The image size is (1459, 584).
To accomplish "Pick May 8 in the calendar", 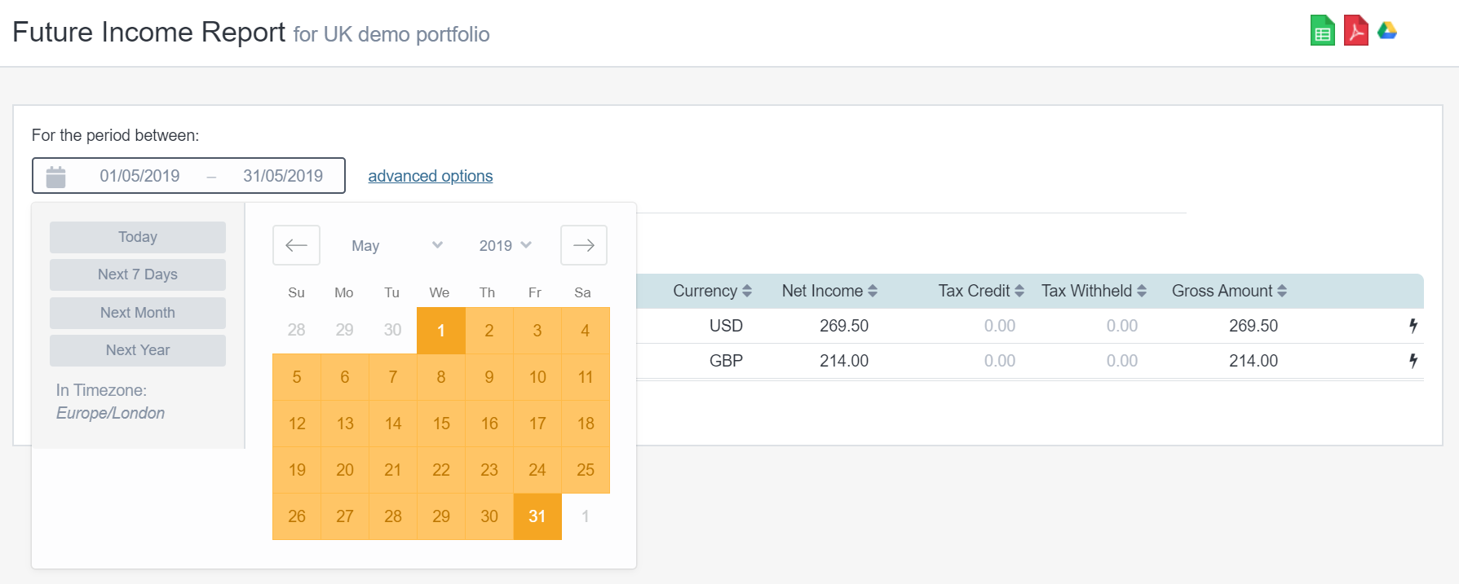I will point(441,377).
